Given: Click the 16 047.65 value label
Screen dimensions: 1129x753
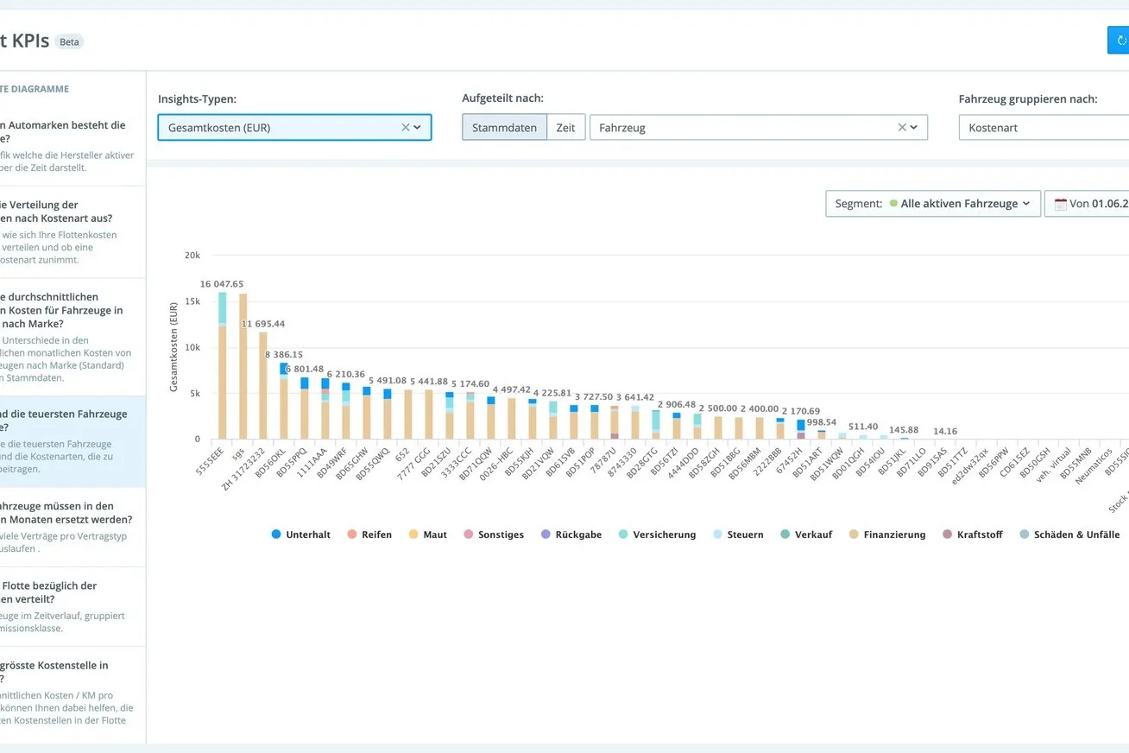Looking at the screenshot, I should click(x=222, y=283).
